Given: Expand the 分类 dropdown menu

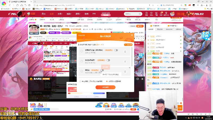Looking at the screenshot, I should click(60, 14).
